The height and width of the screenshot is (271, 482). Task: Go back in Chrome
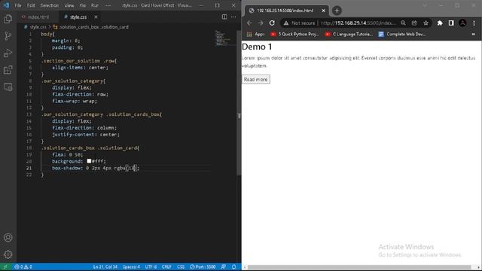pyautogui.click(x=249, y=23)
